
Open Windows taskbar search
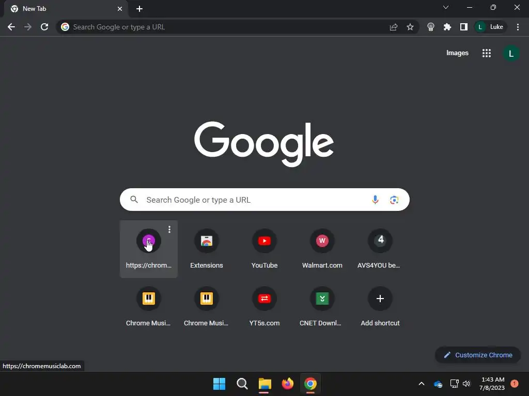point(242,384)
